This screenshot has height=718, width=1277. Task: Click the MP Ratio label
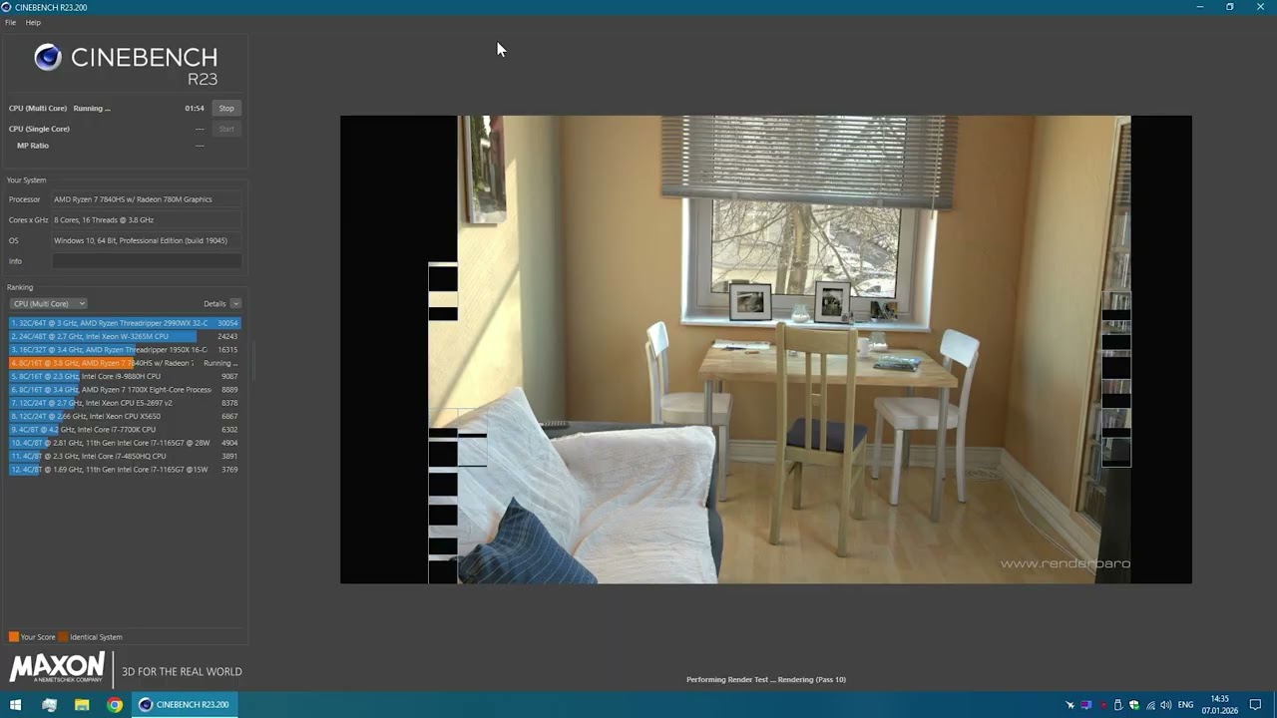(33, 146)
